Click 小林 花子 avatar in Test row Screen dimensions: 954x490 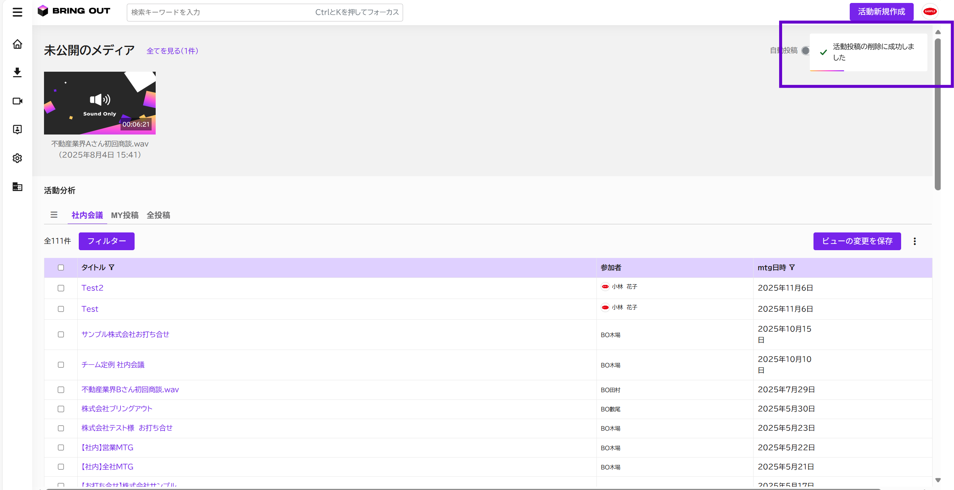(605, 307)
